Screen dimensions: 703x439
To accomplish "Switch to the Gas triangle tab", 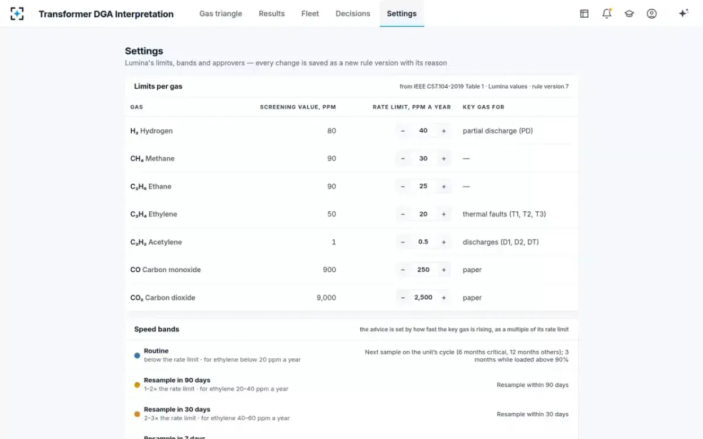I will [221, 13].
